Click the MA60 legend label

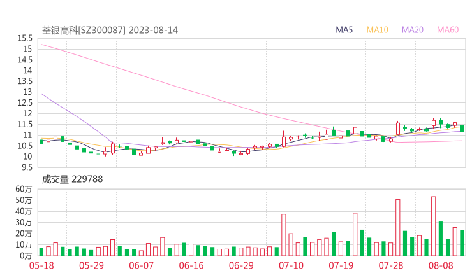(x=448, y=30)
